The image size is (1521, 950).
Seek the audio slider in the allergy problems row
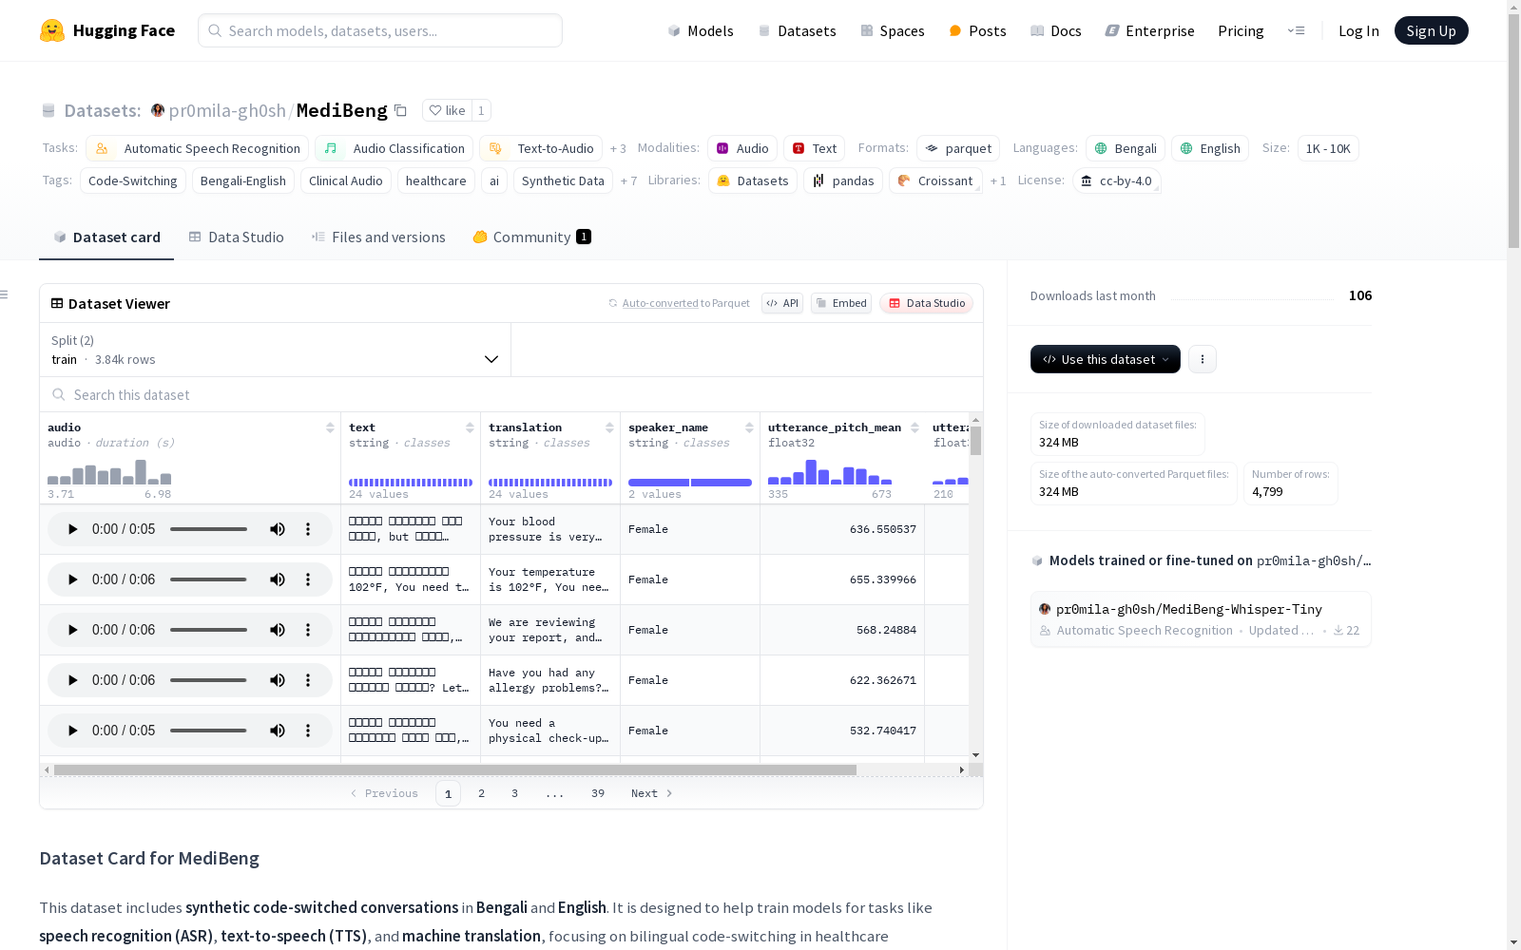(x=209, y=680)
